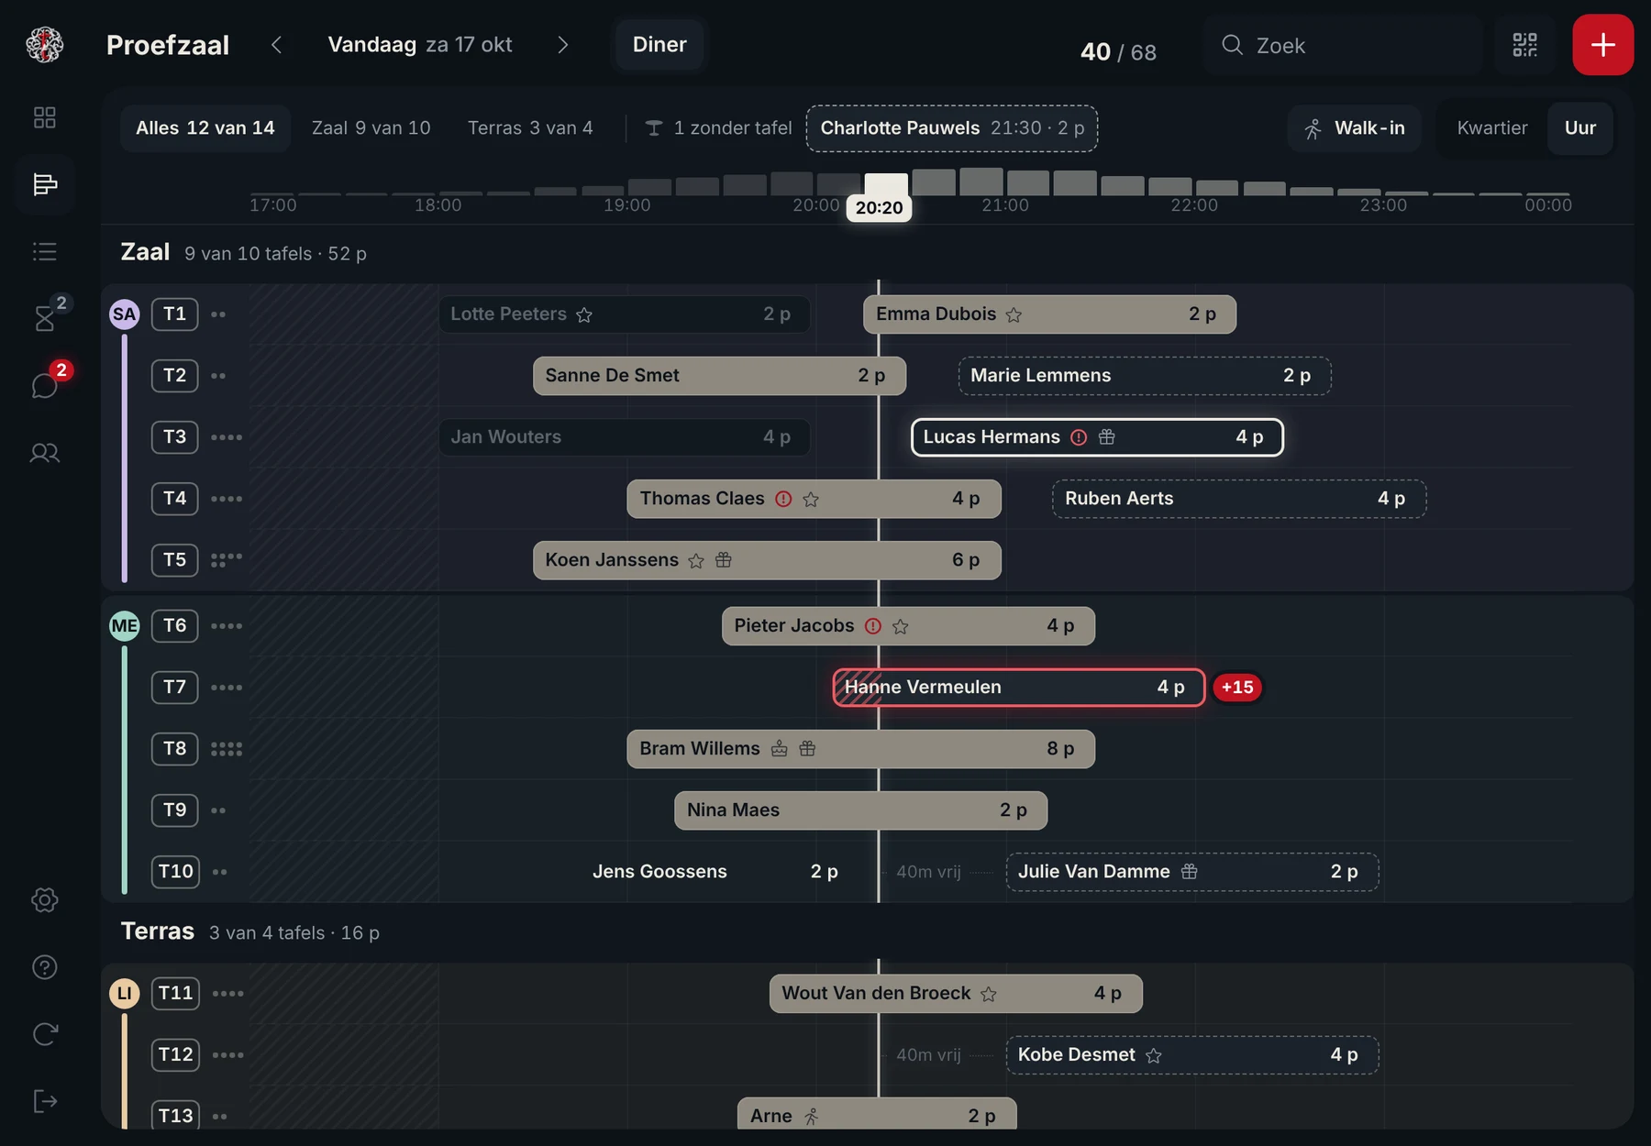This screenshot has width=1651, height=1146.
Task: Click the +15 delay badge on Hanne Vermeulen
Action: click(1237, 688)
